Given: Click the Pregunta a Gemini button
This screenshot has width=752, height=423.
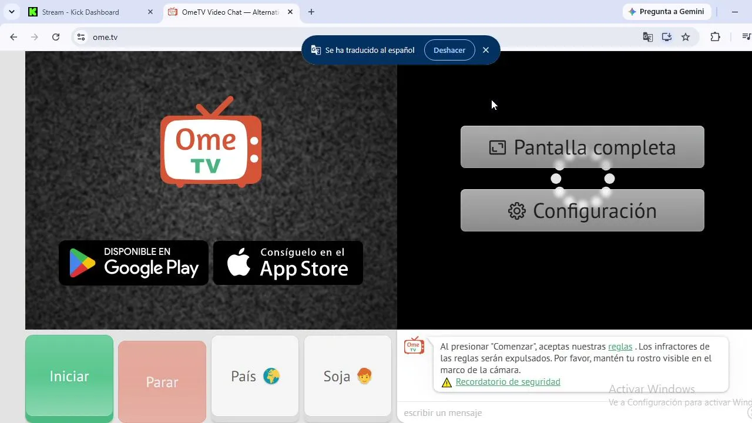Looking at the screenshot, I should coord(667,12).
